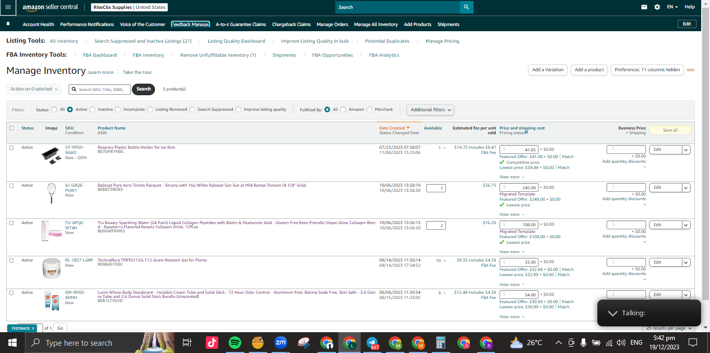
Task: Tick checkbox for Lume Whole Body Deodorant row
Action: [11, 293]
